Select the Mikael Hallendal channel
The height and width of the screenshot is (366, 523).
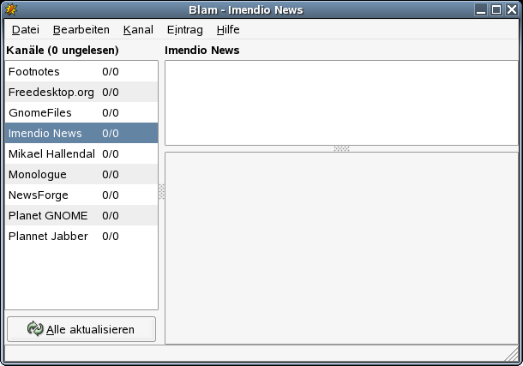tap(81, 153)
